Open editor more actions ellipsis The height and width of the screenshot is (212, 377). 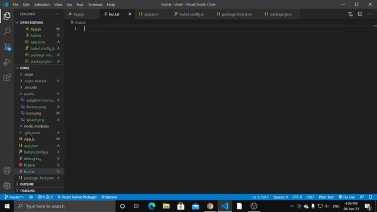(369, 14)
